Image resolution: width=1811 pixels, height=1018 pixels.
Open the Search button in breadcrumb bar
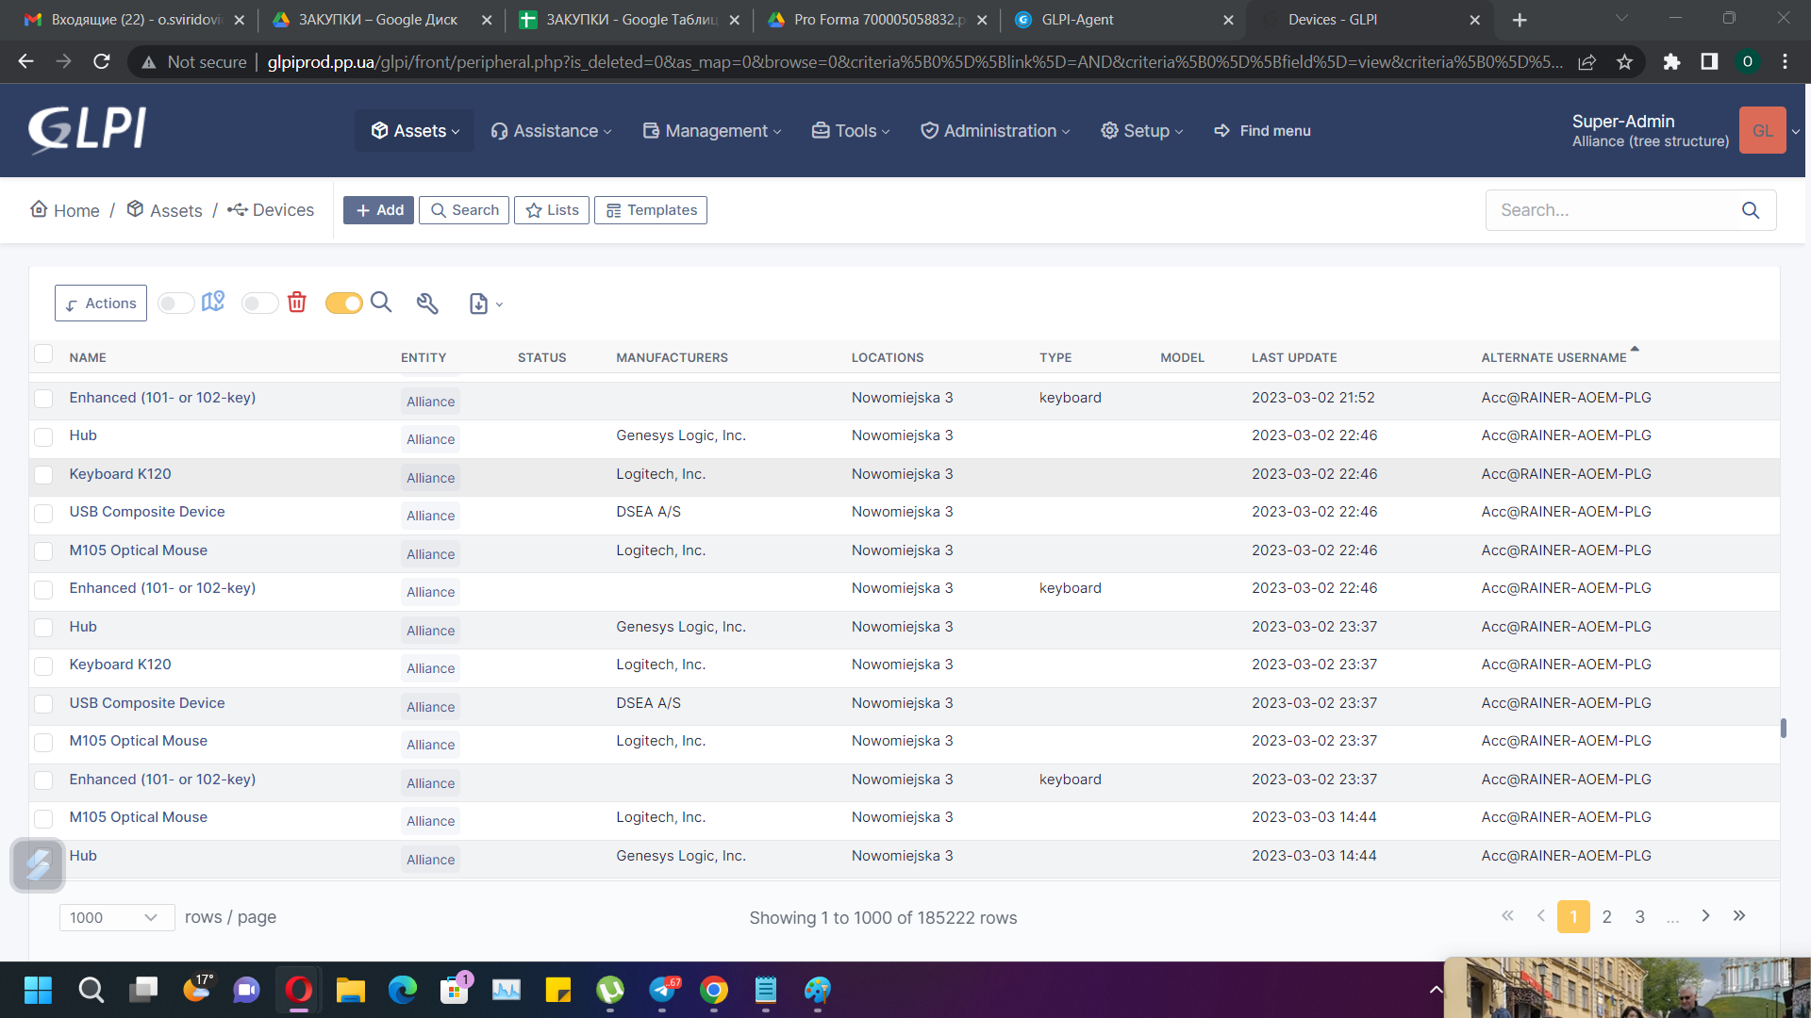tap(464, 210)
